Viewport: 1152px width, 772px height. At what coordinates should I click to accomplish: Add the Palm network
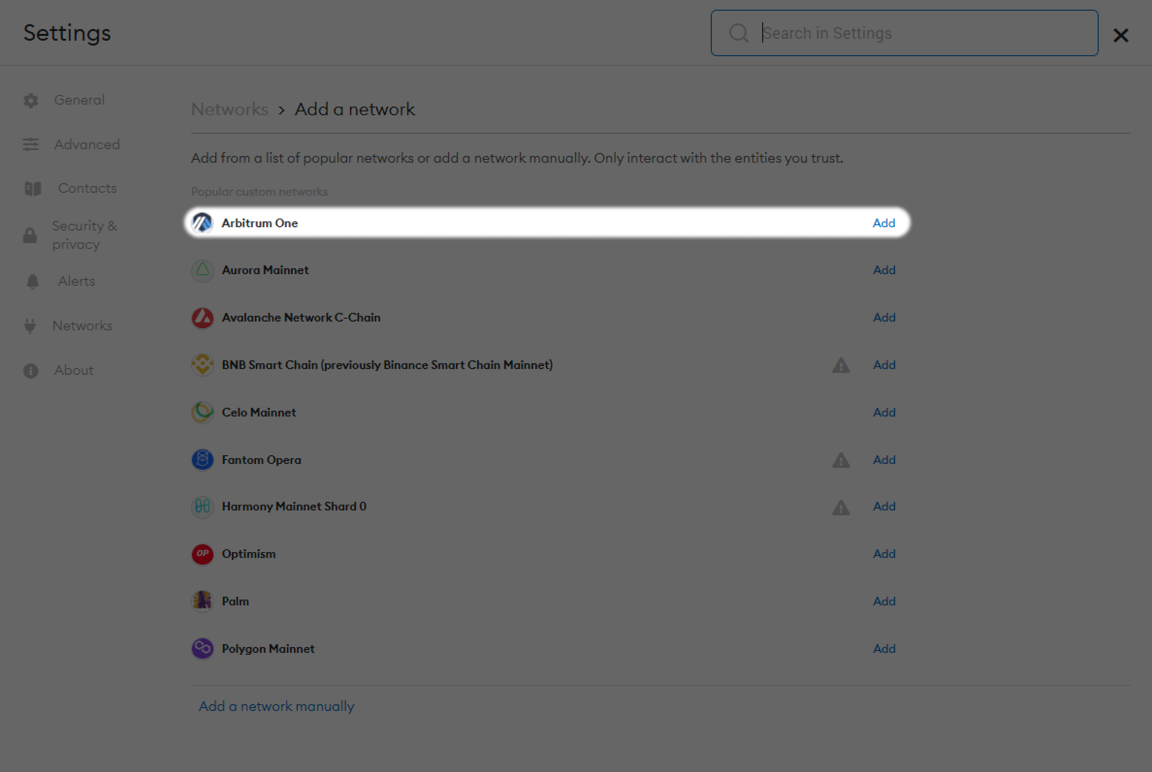pyautogui.click(x=884, y=601)
